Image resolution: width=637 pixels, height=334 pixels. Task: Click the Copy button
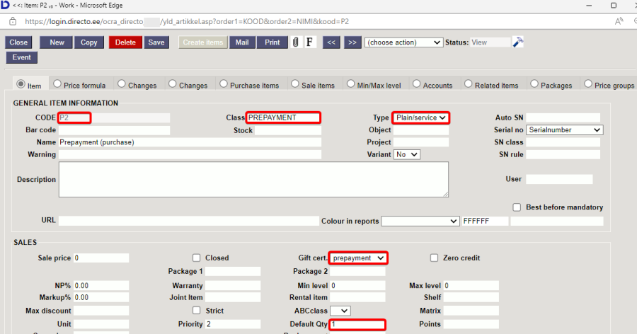pyautogui.click(x=89, y=42)
